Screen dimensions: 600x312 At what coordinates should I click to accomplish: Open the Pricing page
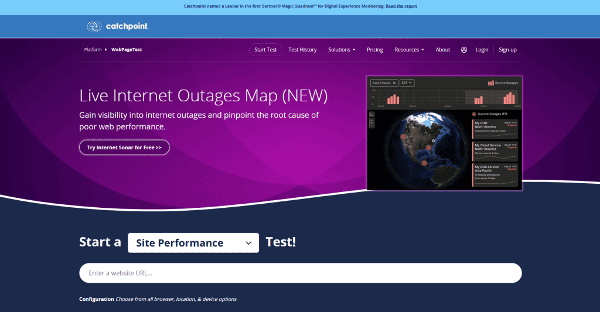pyautogui.click(x=375, y=50)
